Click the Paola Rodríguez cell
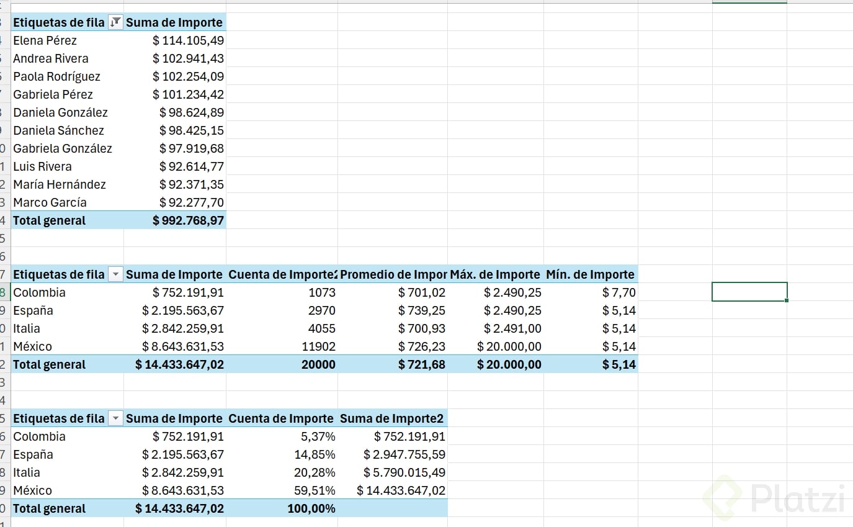 (x=56, y=76)
